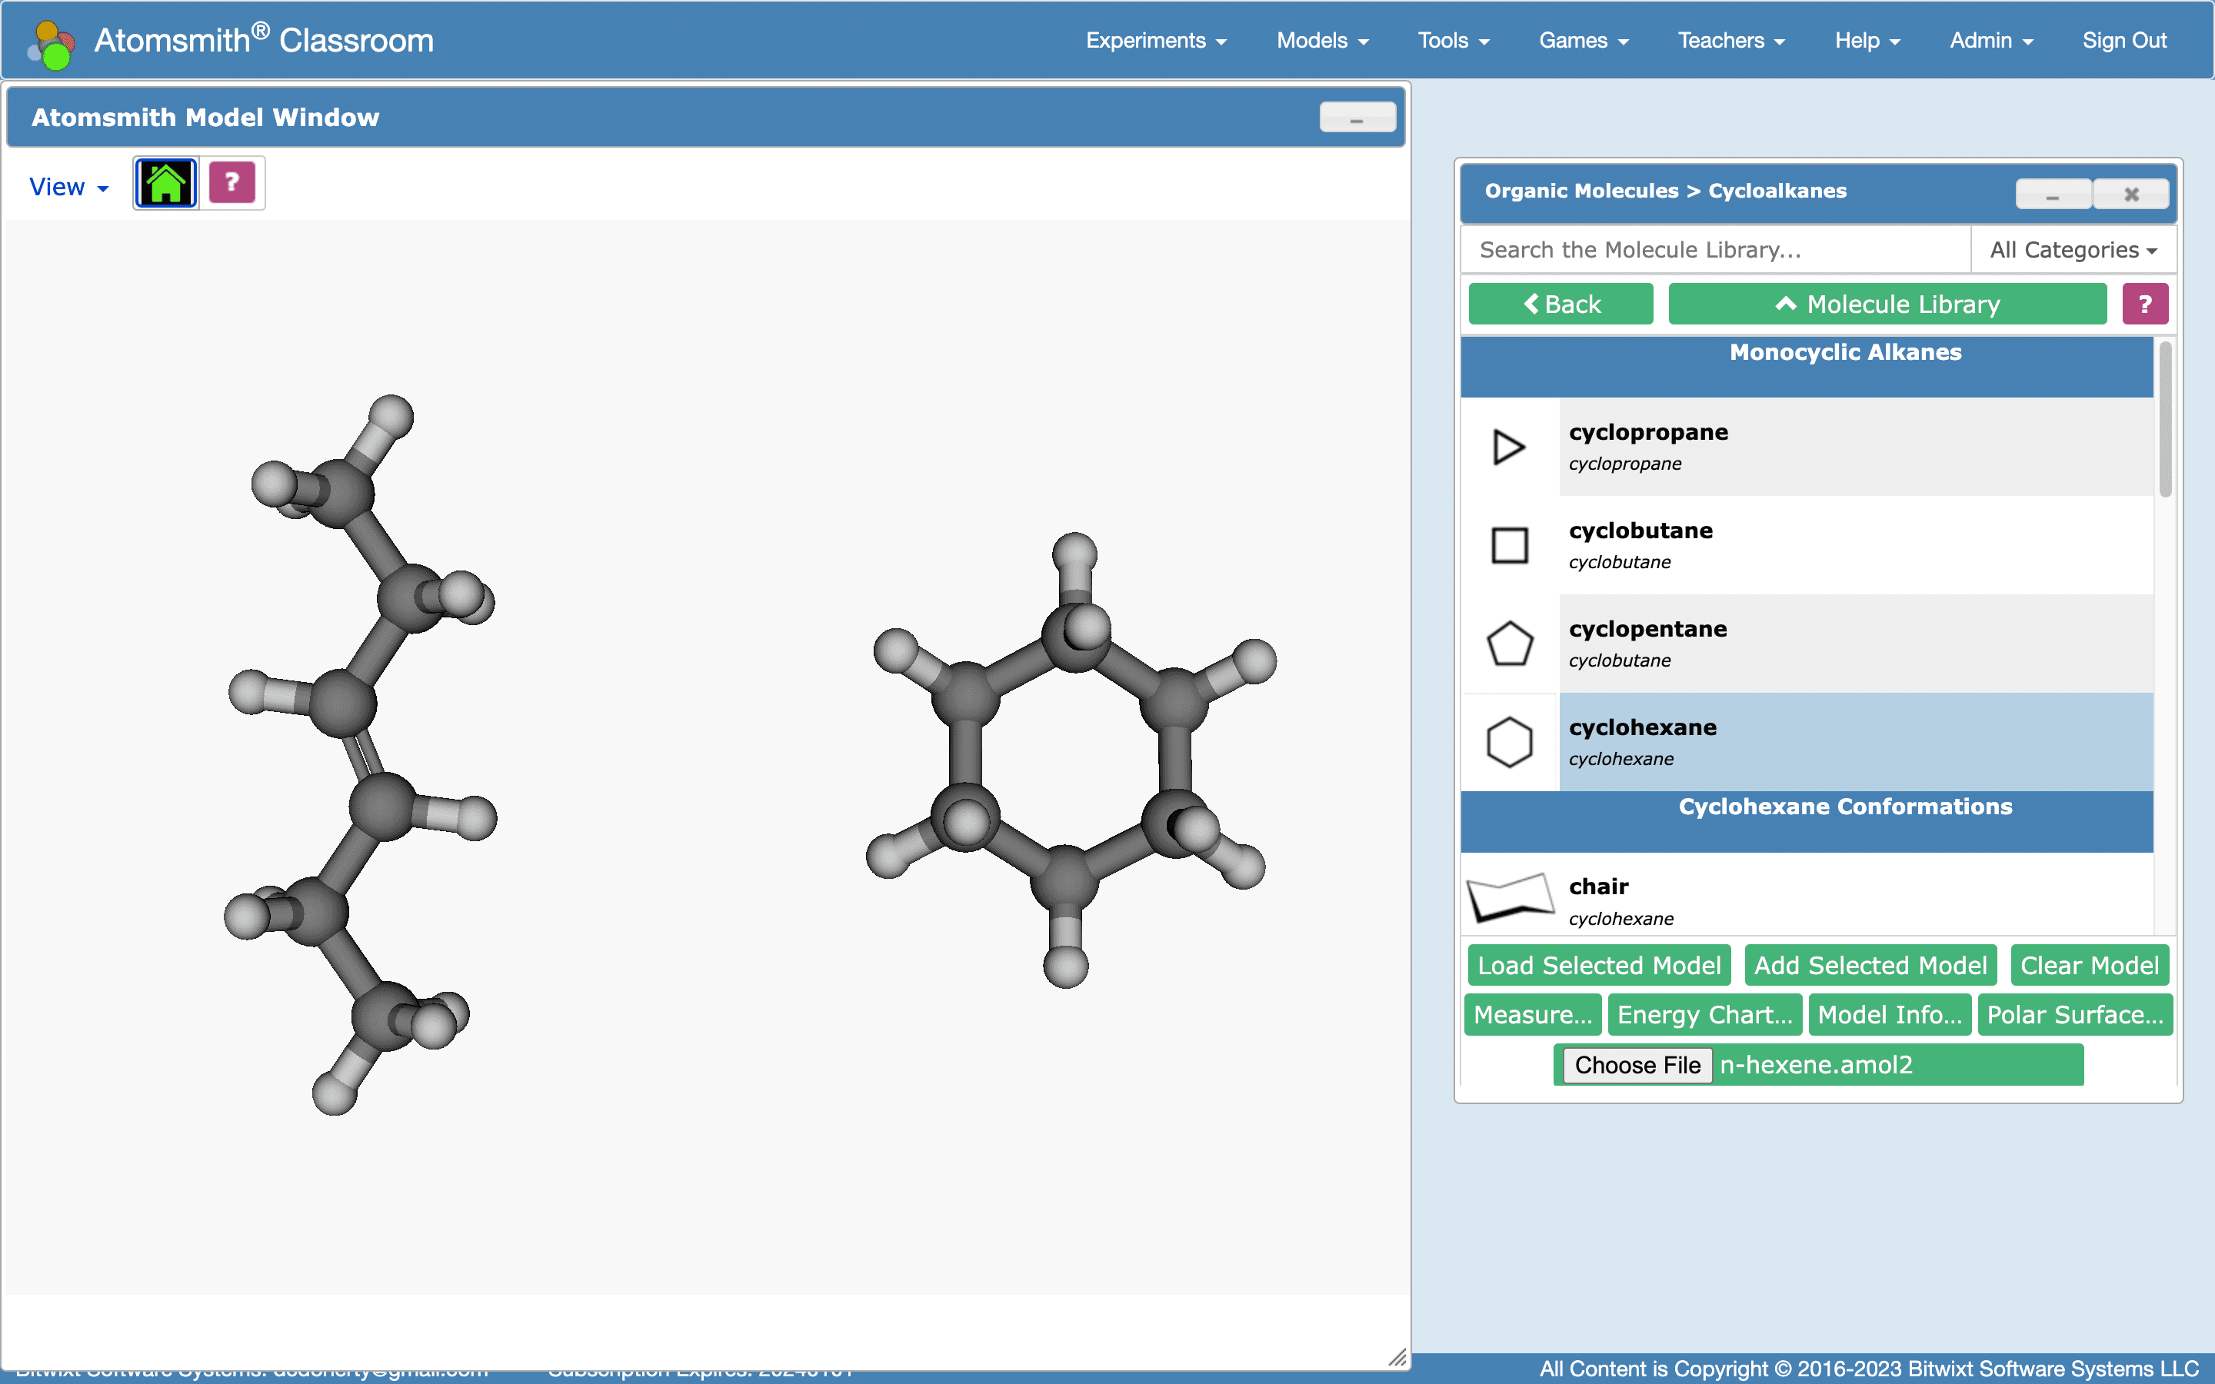Click the cyclohexane ring model in viewer
The width and height of the screenshot is (2215, 1384).
pyautogui.click(x=1069, y=760)
